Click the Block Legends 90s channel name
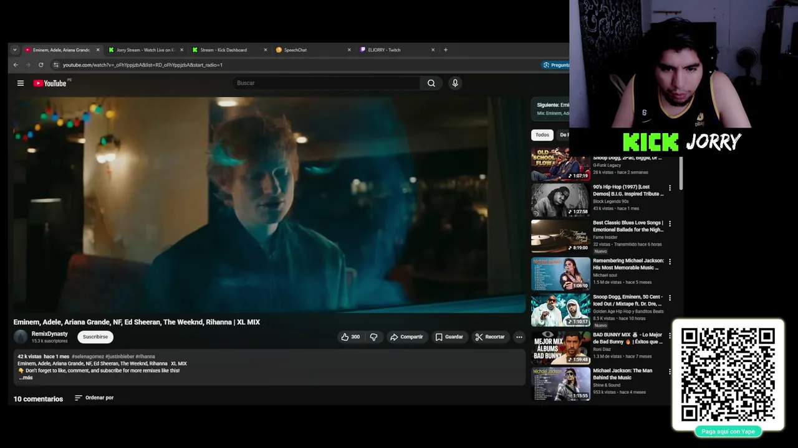 click(611, 202)
